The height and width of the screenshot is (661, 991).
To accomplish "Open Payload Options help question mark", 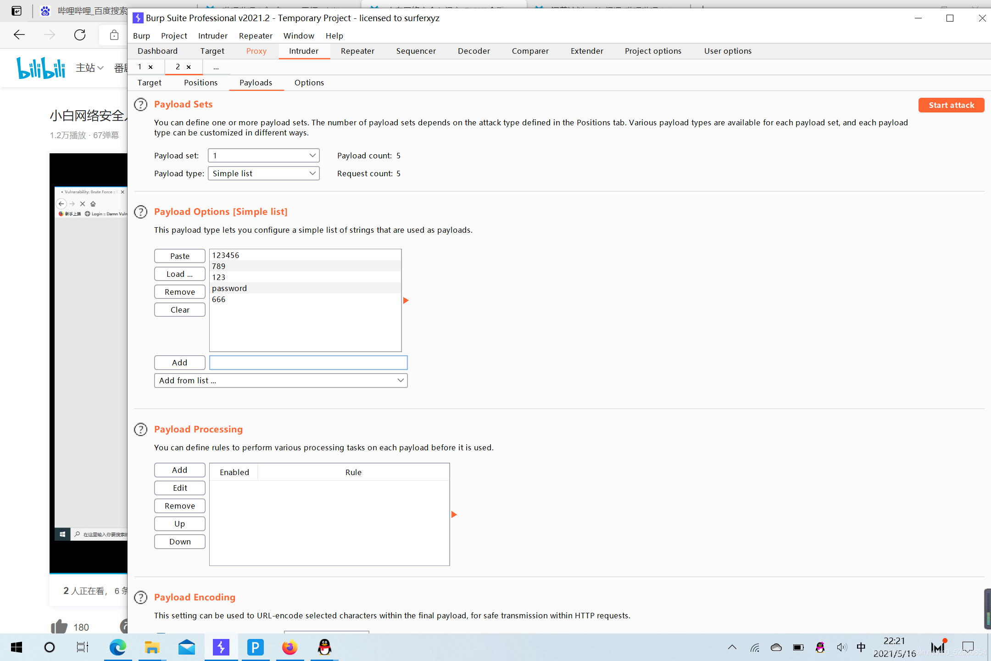I will 140,212.
